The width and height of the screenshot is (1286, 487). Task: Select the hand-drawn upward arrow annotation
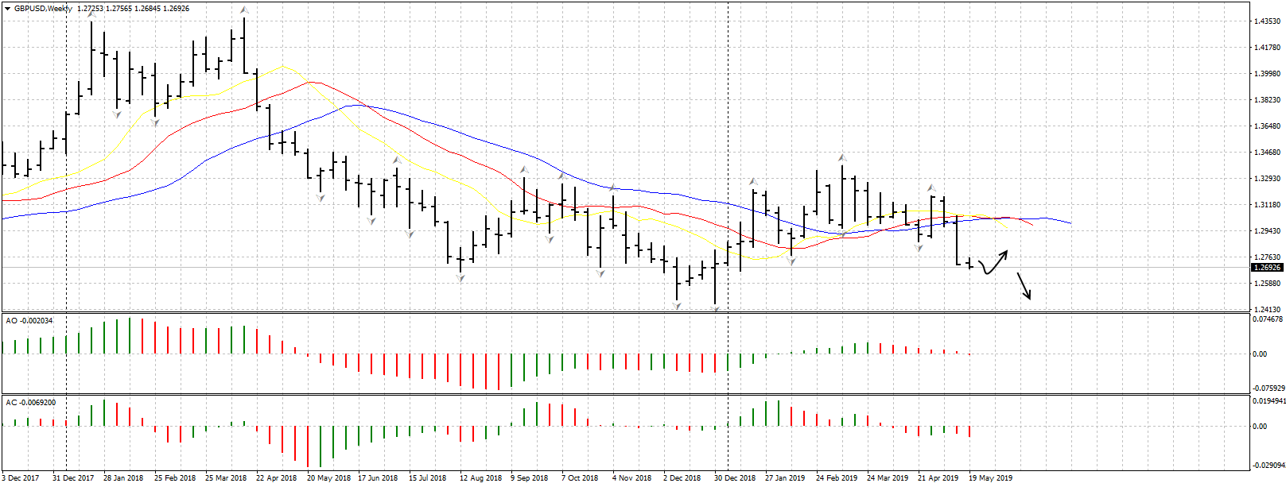coord(994,263)
